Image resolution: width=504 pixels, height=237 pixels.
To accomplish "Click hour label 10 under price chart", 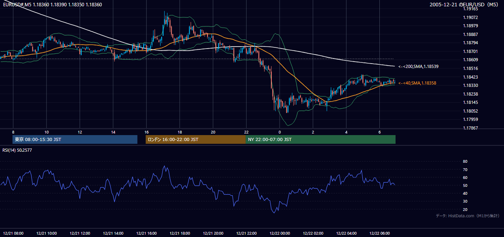I will tap(46, 132).
